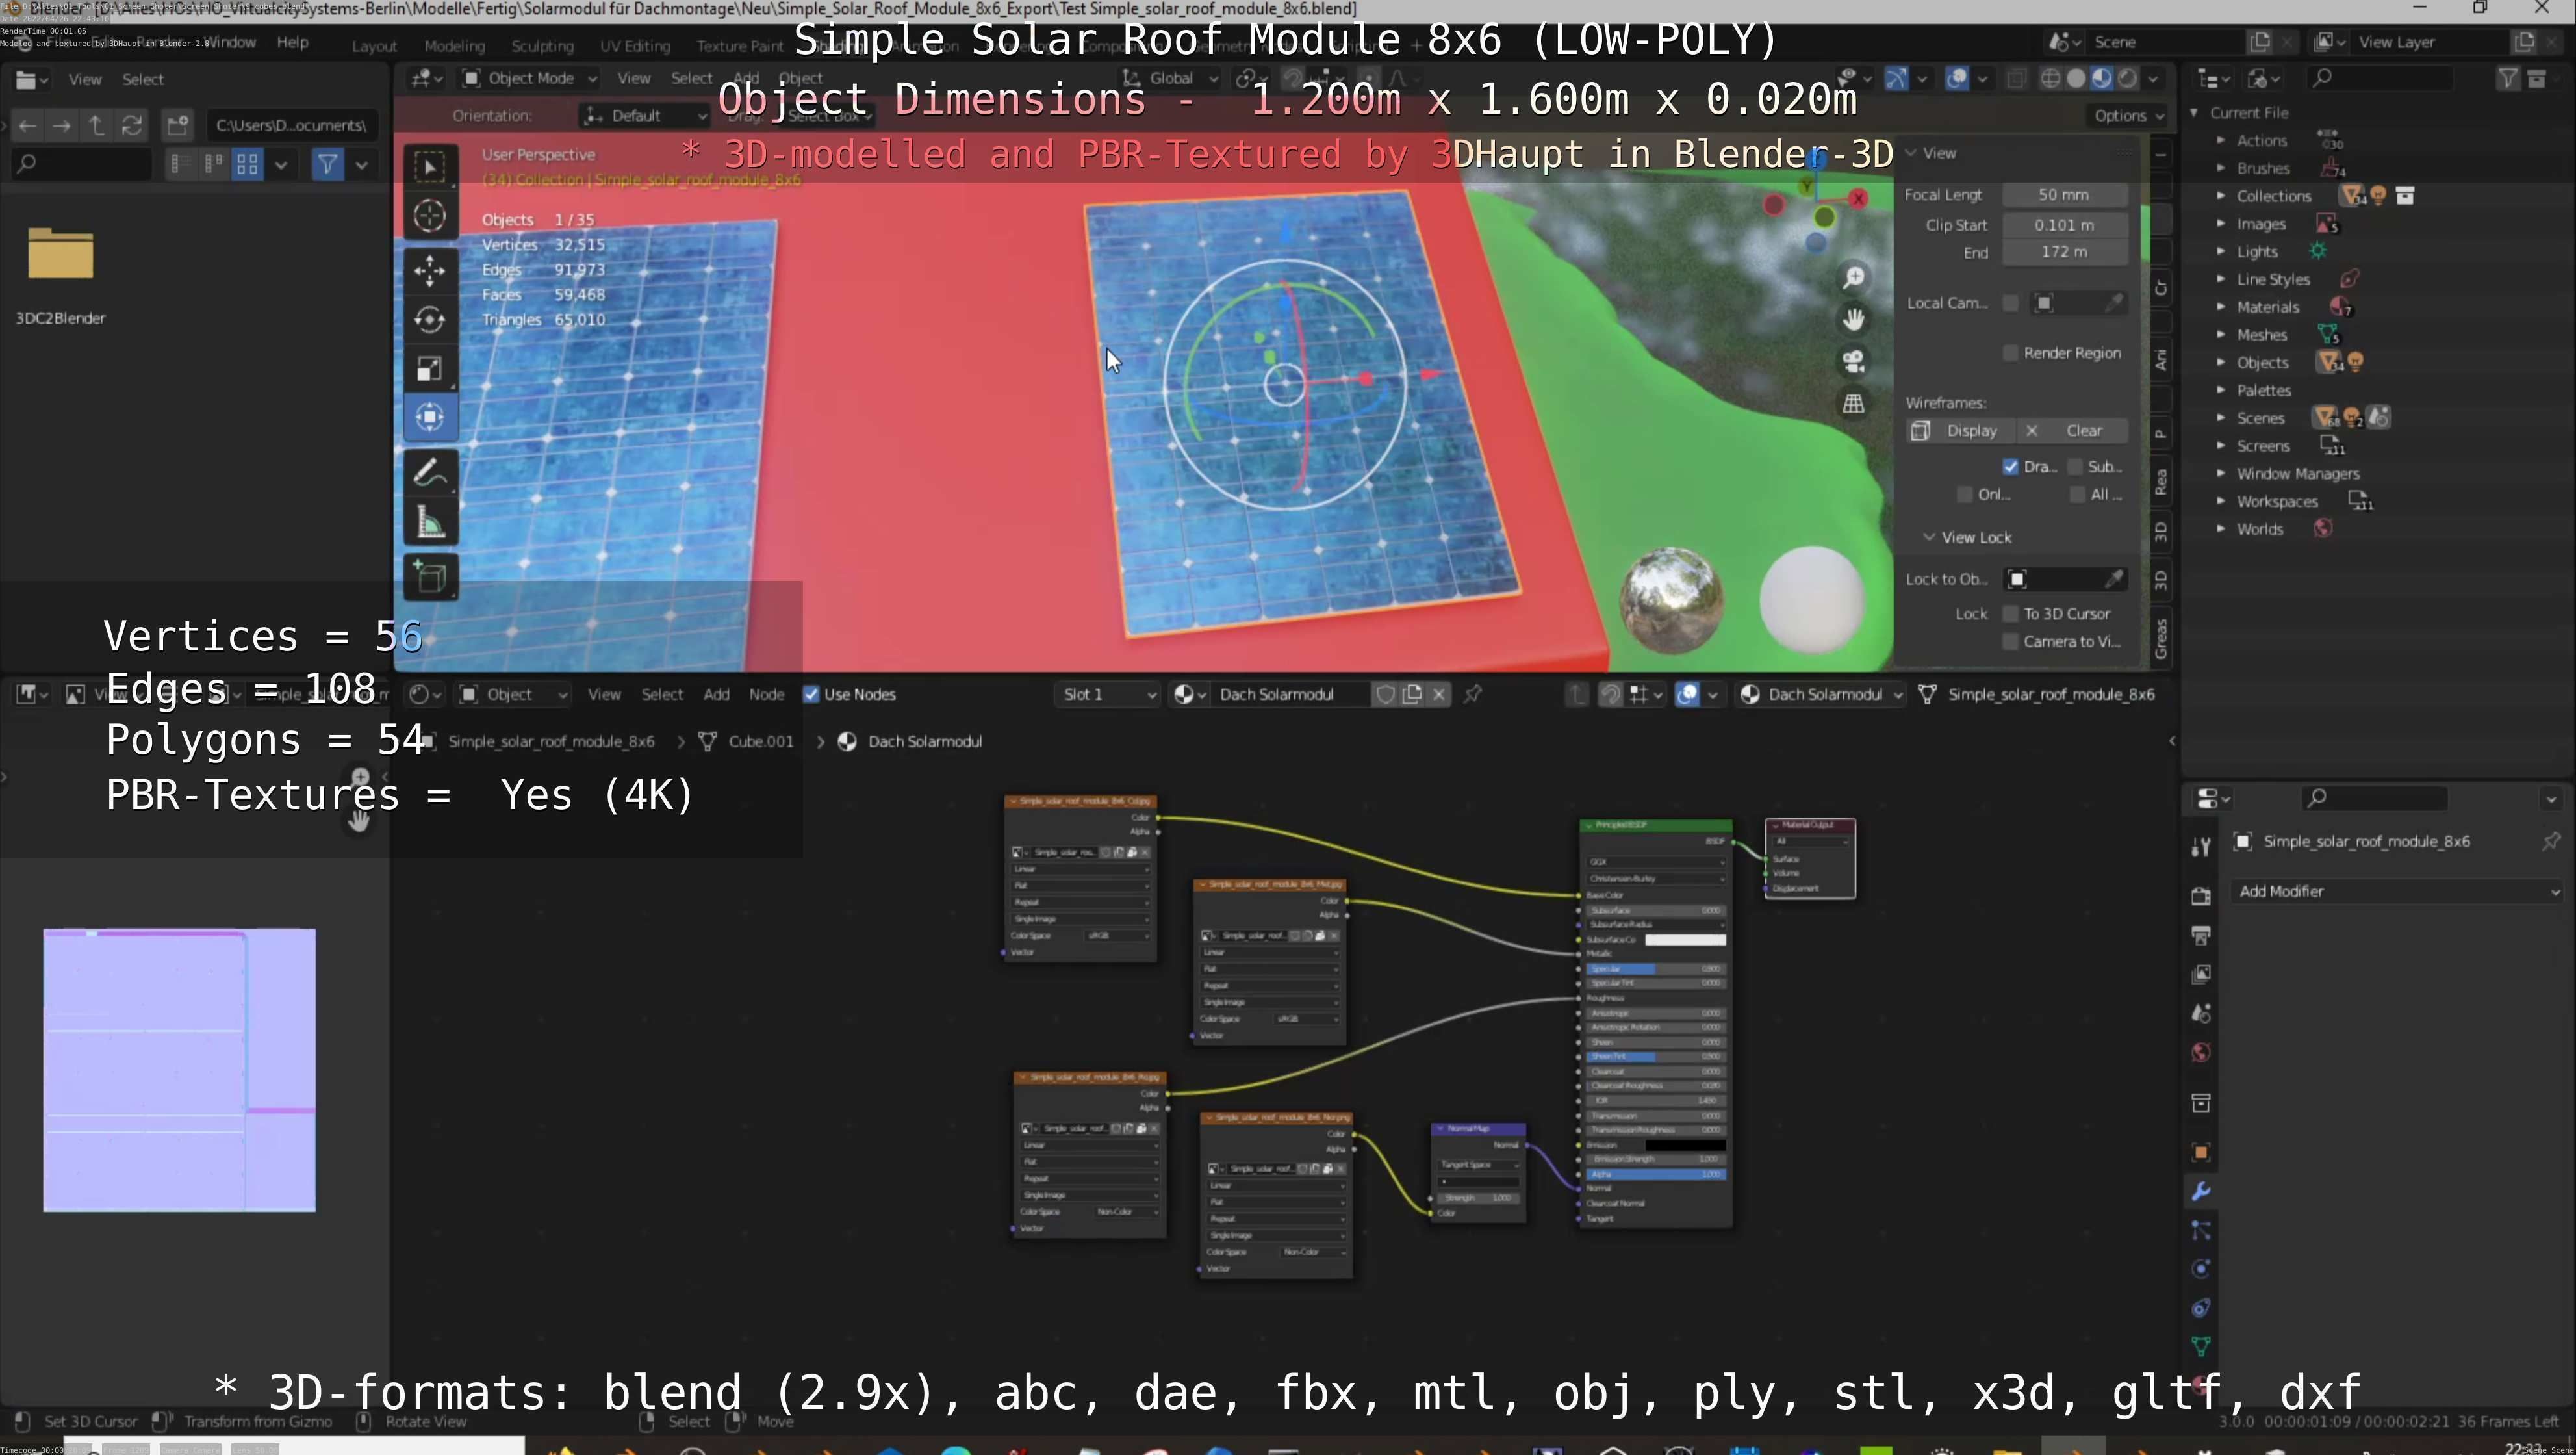Select the Add Cube tool

[430, 577]
